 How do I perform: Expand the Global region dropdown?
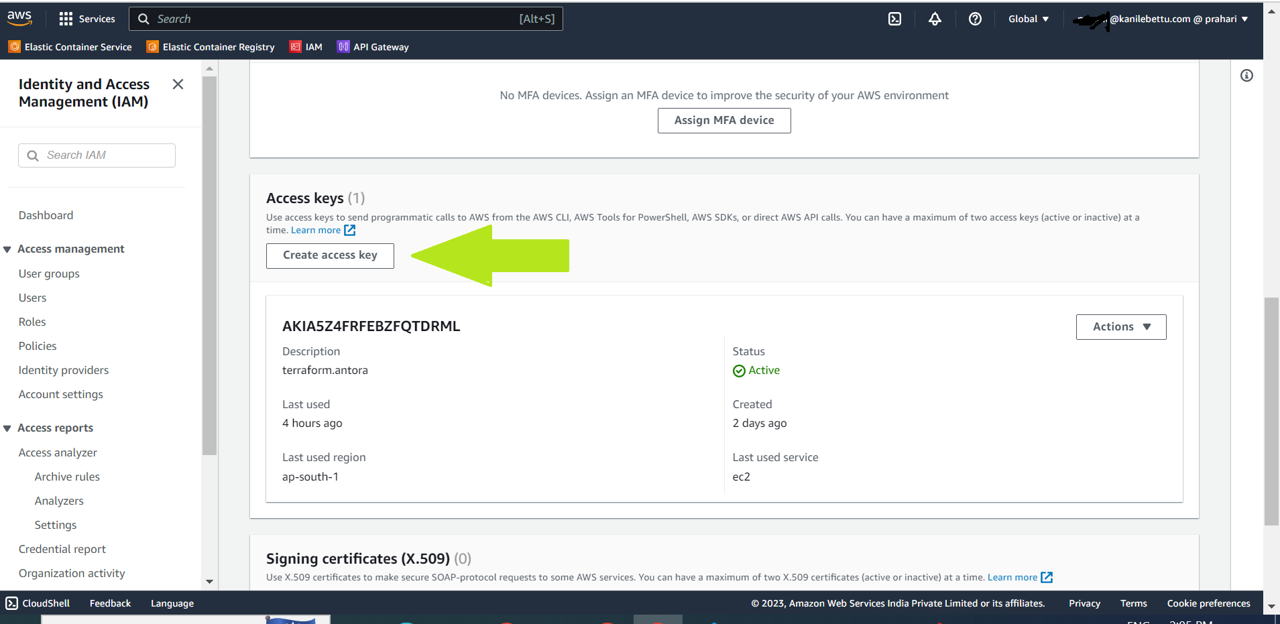pyautogui.click(x=1029, y=19)
